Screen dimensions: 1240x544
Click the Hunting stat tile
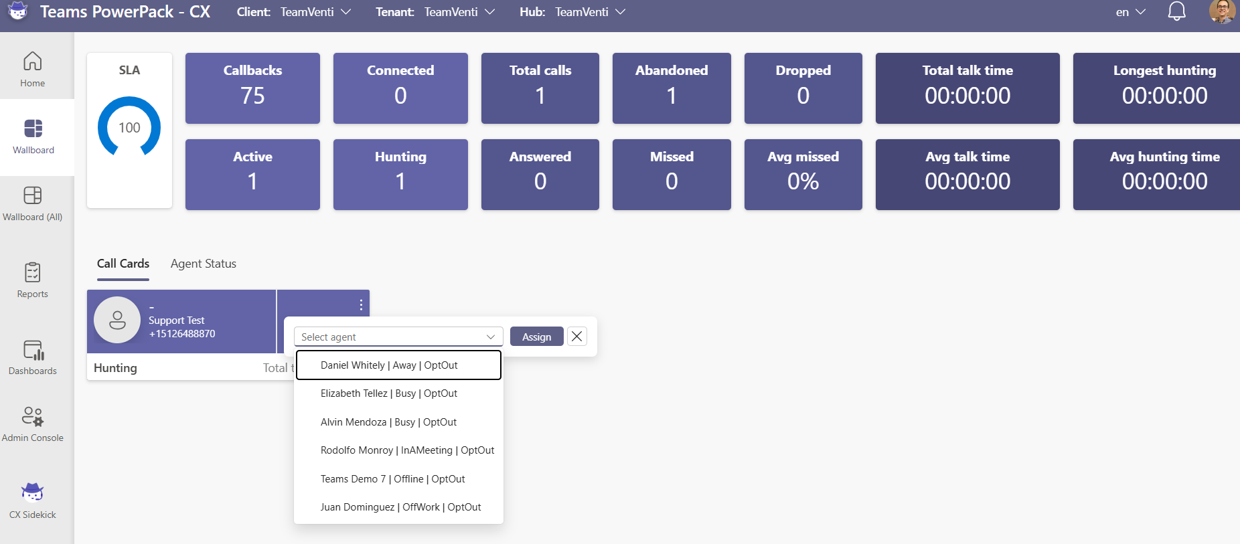click(x=400, y=175)
